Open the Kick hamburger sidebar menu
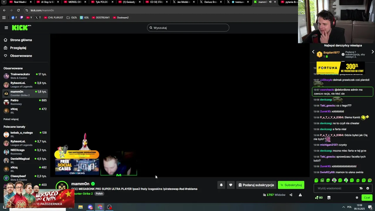 tap(6, 28)
